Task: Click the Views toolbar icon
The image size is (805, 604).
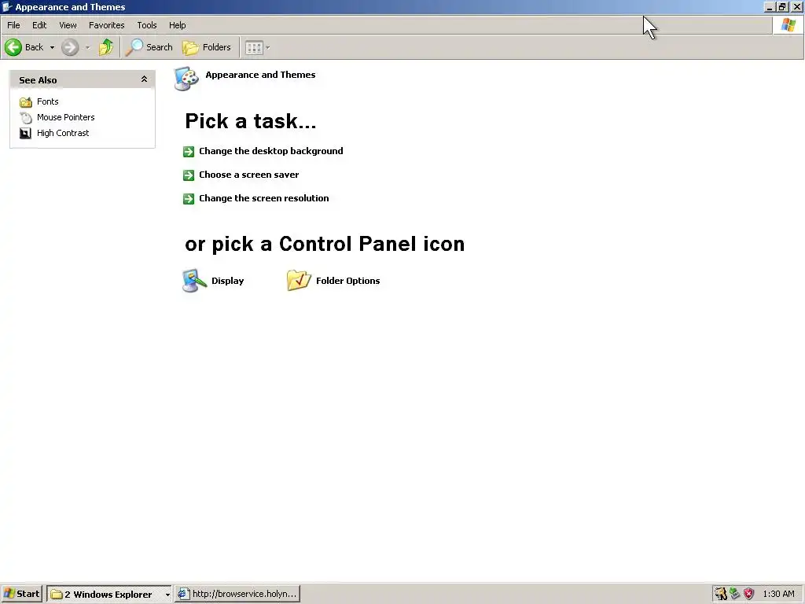Action: (254, 48)
